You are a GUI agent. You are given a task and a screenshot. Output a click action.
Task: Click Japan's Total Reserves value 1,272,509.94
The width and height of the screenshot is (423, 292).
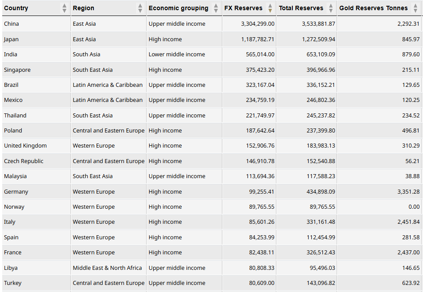pos(318,39)
